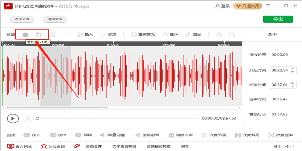Click the scissors delete icon
The height and width of the screenshot is (151, 302).
[x=53, y=35]
